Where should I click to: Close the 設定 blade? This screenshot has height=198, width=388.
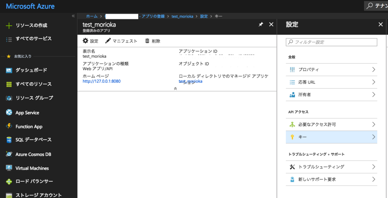[380, 24]
